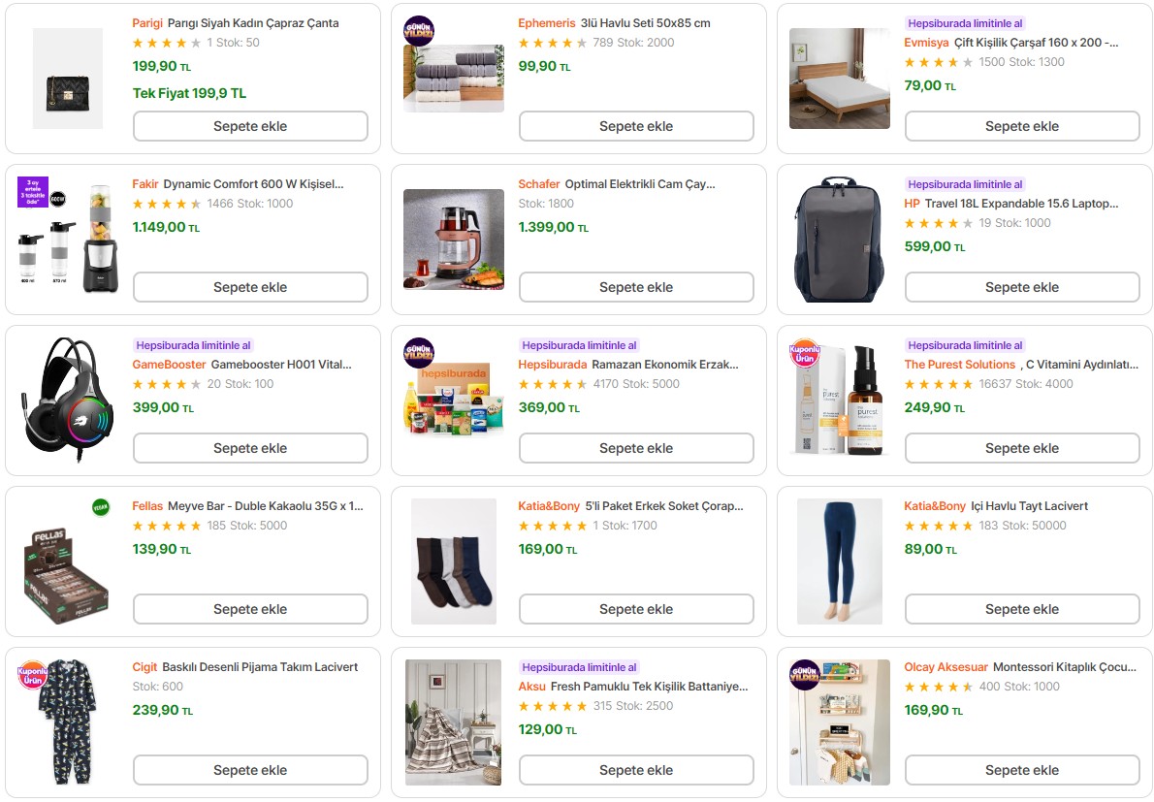Add GameBooster H001 headset to cart

(x=250, y=448)
